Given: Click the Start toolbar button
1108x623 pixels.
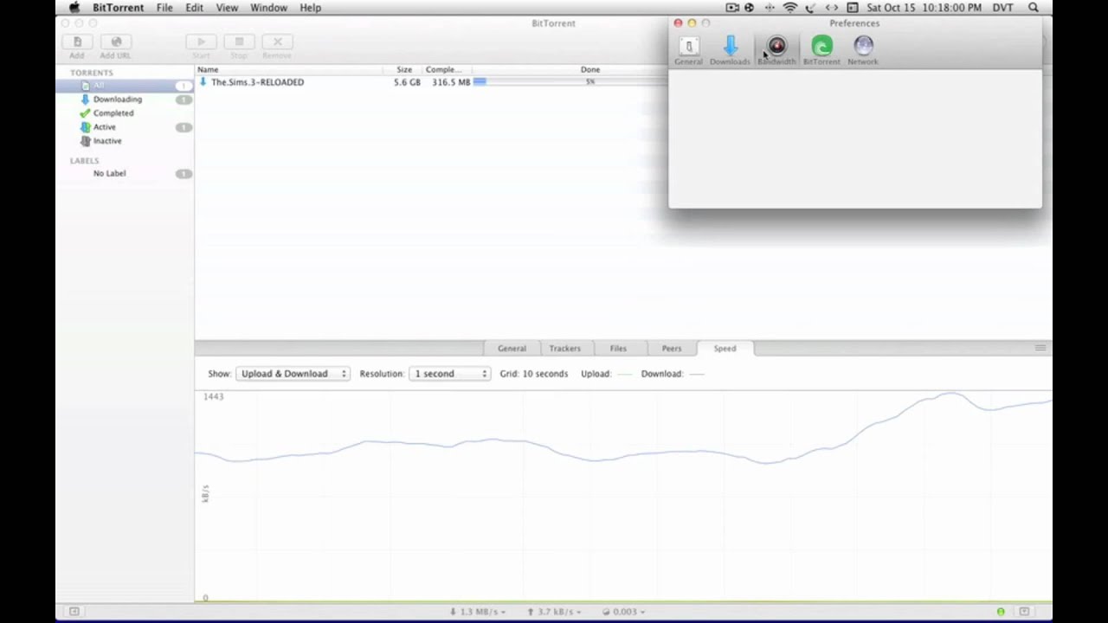Looking at the screenshot, I should pyautogui.click(x=201, y=46).
